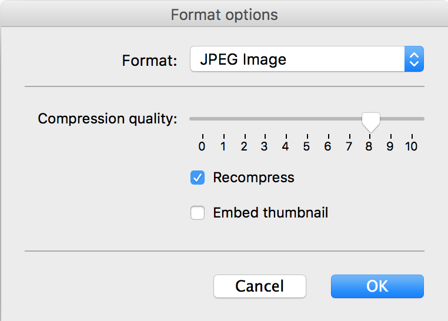Screen dimensions: 448x321
Task: Open the Format dropdown arrows
Action: point(414,59)
